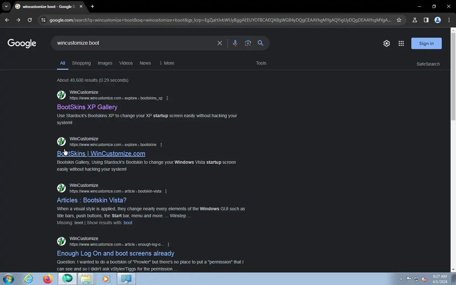This screenshot has width=456, height=285.
Task: Open BootSkins | WinCustomize.com result
Action: coord(101,154)
